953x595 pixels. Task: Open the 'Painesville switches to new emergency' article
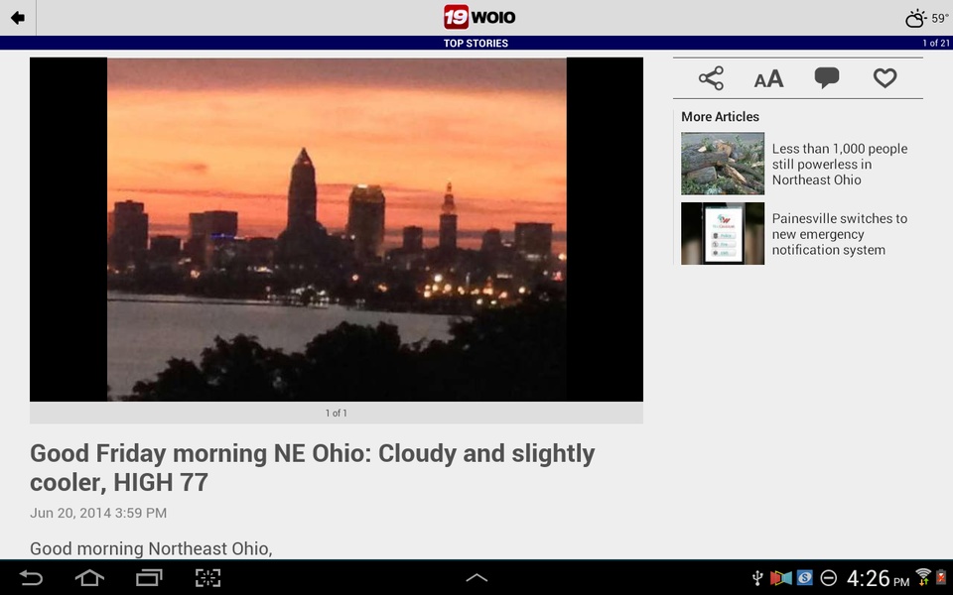click(x=840, y=234)
